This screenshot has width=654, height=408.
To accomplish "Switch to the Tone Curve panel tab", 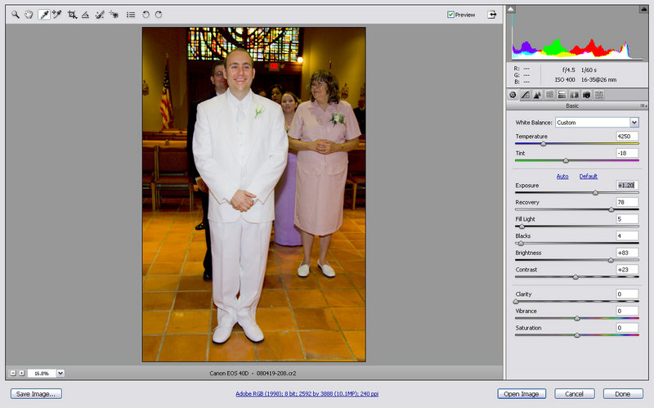I will point(525,95).
